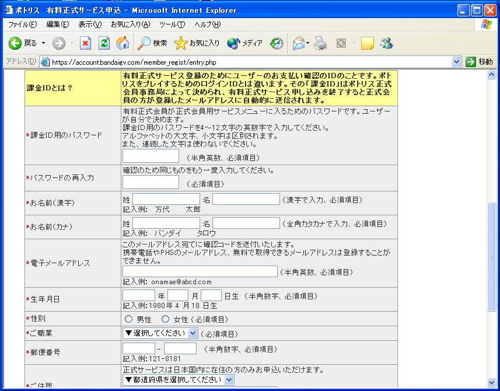Refresh the page with the Refresh icon
This screenshot has height=391, width=500.
104,43
